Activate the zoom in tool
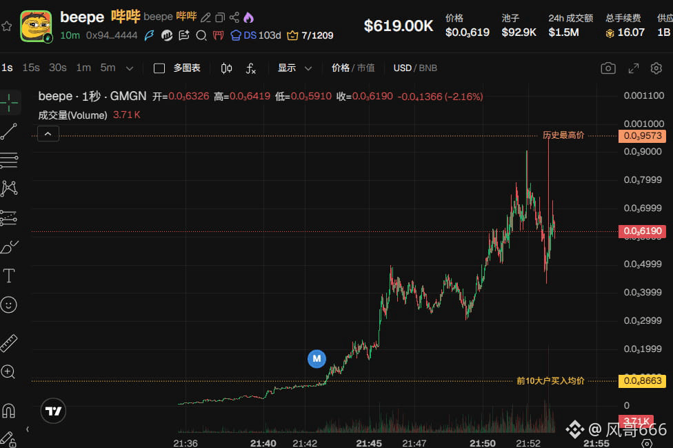Viewport: 673px width, 448px height. (x=8, y=371)
